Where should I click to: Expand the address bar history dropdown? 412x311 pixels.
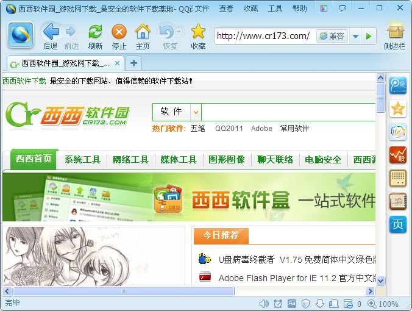coord(355,36)
